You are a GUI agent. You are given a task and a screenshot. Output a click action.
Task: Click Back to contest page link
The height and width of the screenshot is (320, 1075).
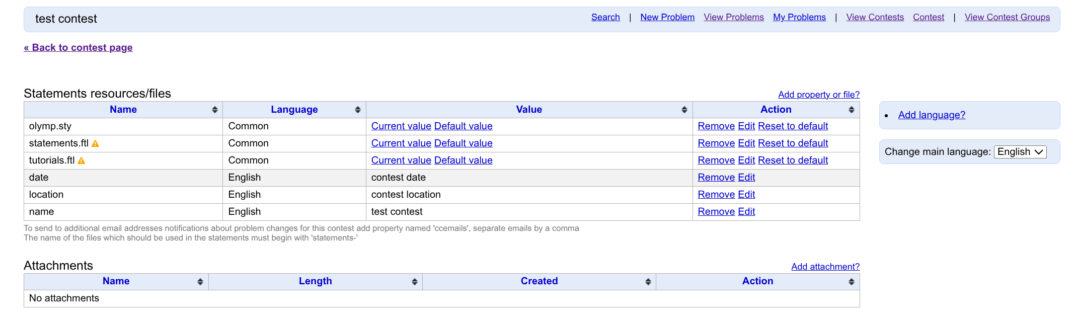pyautogui.click(x=78, y=47)
